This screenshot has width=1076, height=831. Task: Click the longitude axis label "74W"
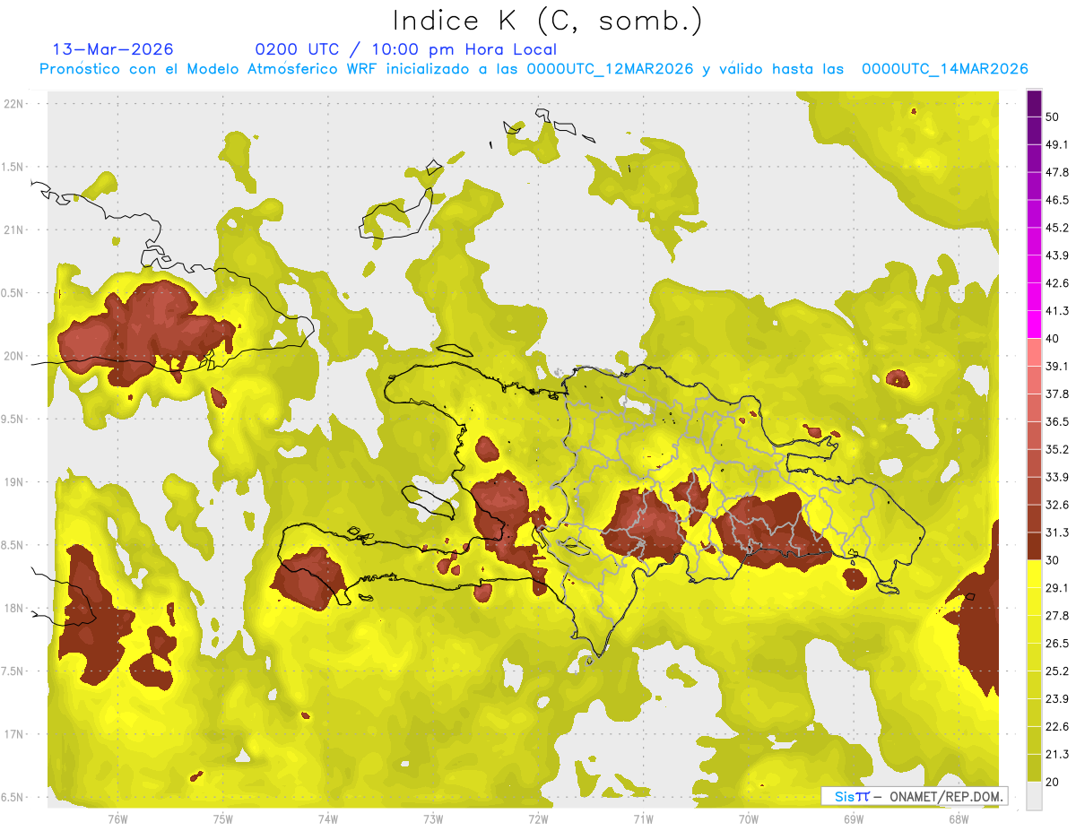point(328,819)
